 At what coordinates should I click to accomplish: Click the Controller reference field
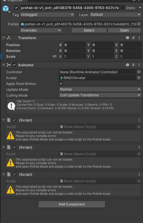[x=97, y=72]
